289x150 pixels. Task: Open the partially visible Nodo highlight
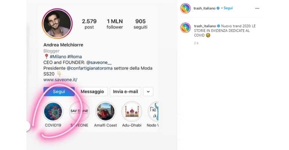click(x=154, y=111)
